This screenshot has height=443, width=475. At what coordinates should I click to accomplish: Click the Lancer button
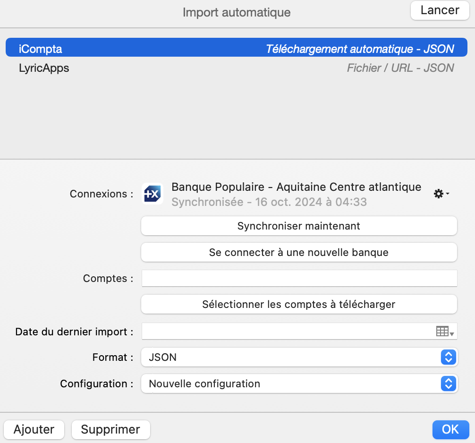point(440,10)
